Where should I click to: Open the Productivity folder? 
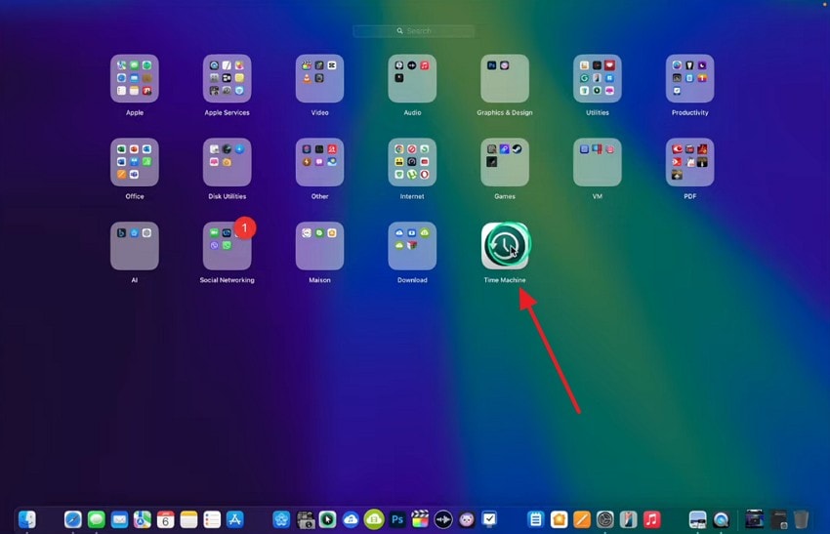[x=689, y=78]
